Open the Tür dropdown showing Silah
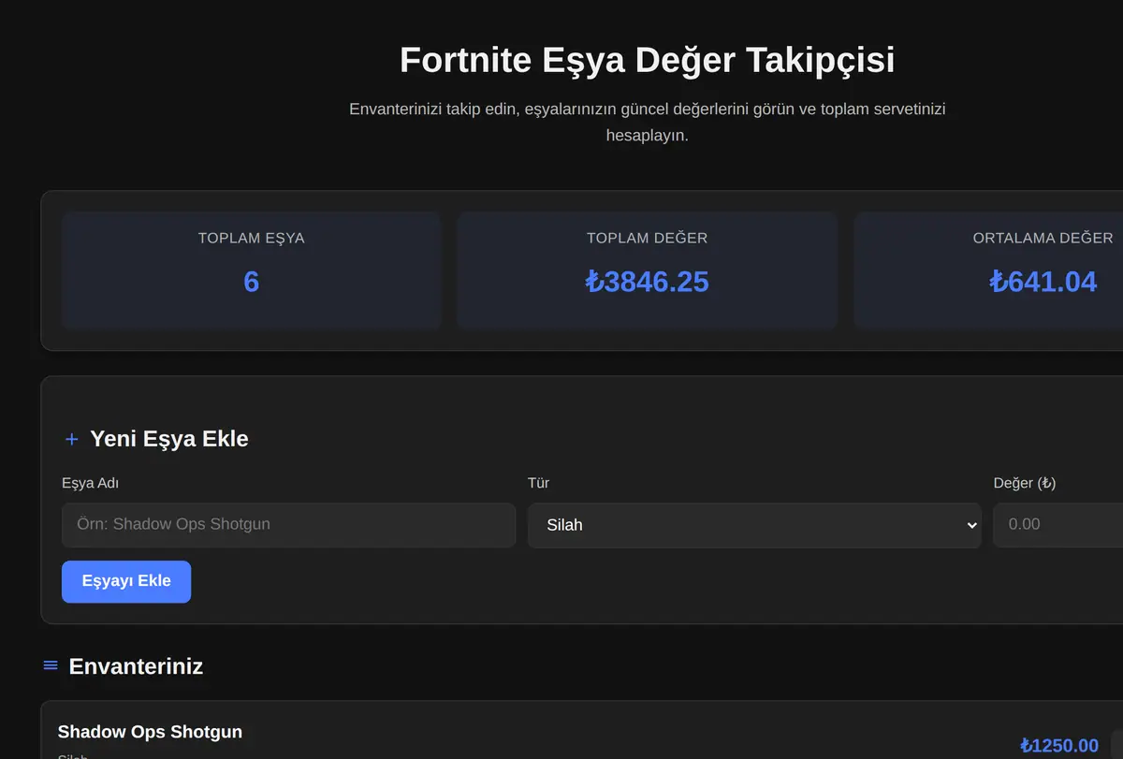The height and width of the screenshot is (759, 1123). (754, 525)
